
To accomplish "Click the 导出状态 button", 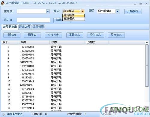I will [116, 35].
